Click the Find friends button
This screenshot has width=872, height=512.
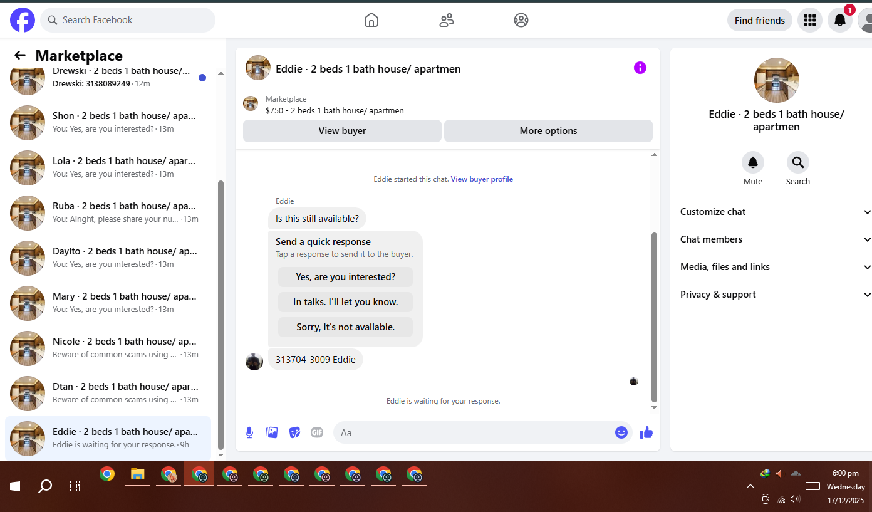760,20
